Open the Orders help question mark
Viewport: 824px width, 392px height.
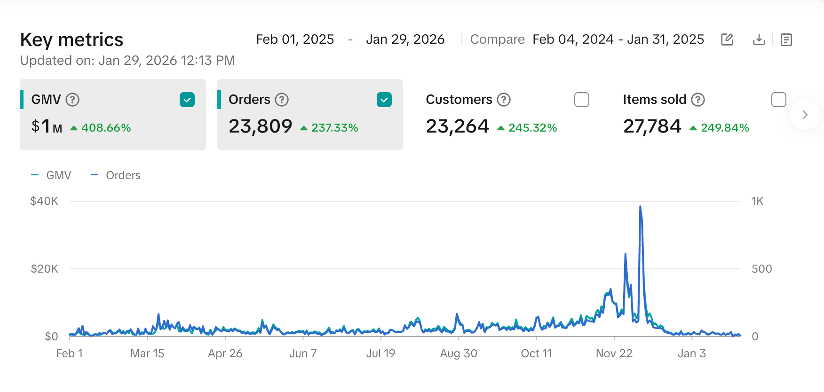point(282,100)
